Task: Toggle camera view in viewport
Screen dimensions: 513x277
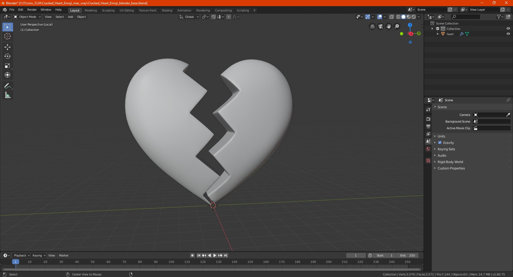Action: 380,26
